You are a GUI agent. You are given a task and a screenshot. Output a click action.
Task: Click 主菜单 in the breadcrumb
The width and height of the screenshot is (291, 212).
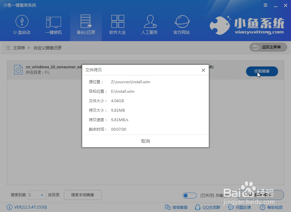20,48
